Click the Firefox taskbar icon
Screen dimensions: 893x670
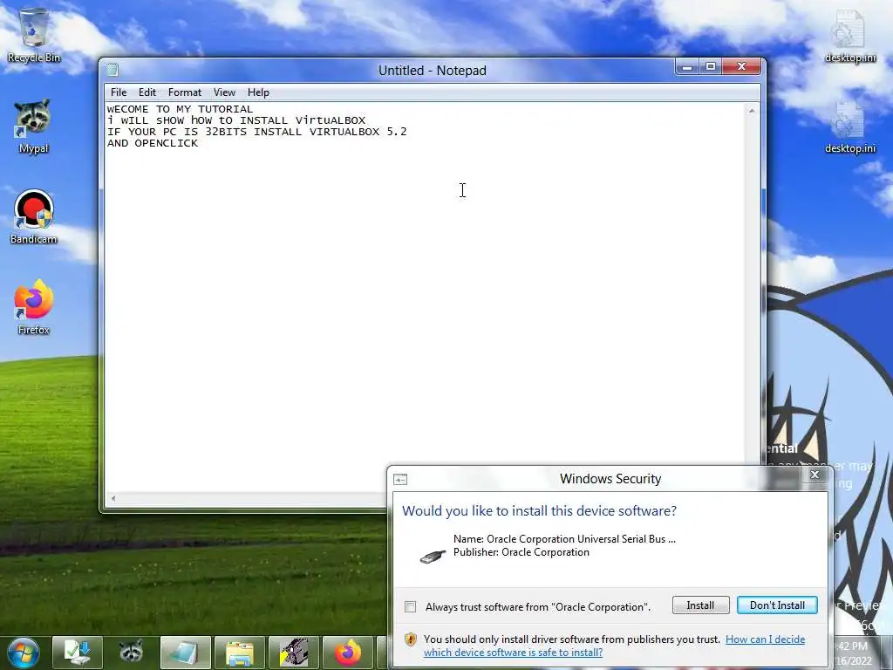pos(347,653)
